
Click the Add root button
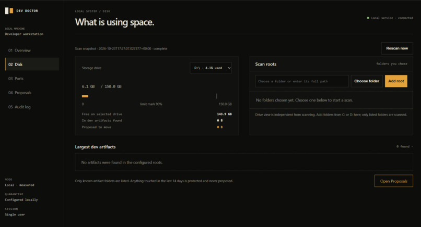click(x=396, y=81)
